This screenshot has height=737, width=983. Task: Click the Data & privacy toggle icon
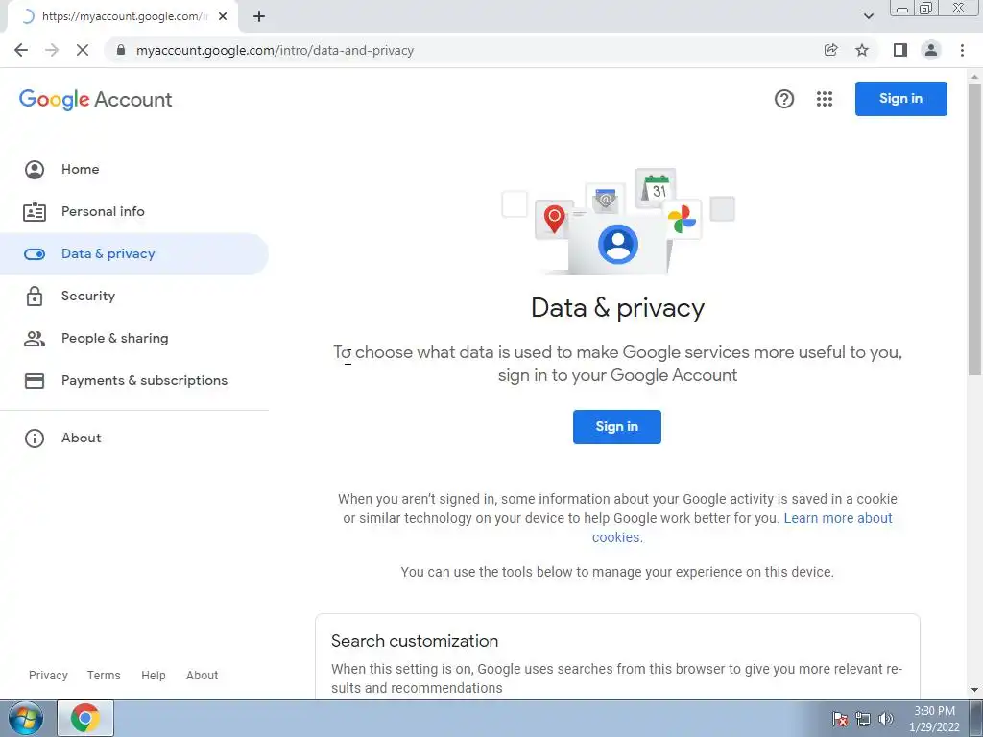tap(35, 253)
